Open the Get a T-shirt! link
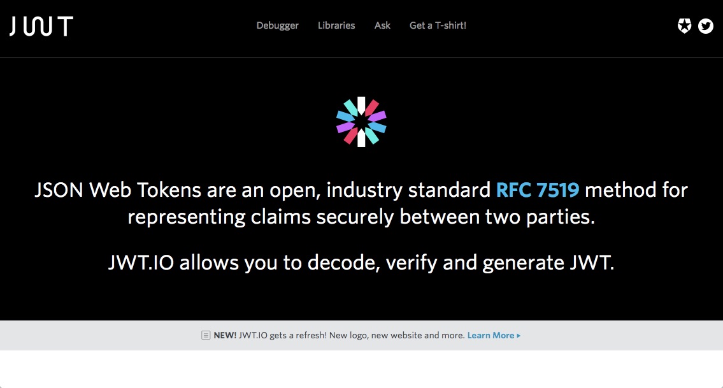This screenshot has width=723, height=388. 438,25
